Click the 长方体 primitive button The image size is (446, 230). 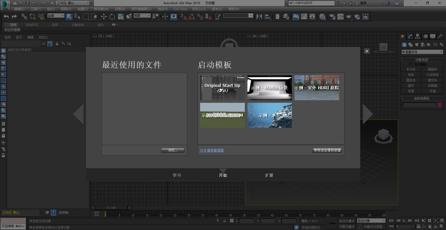411,69
